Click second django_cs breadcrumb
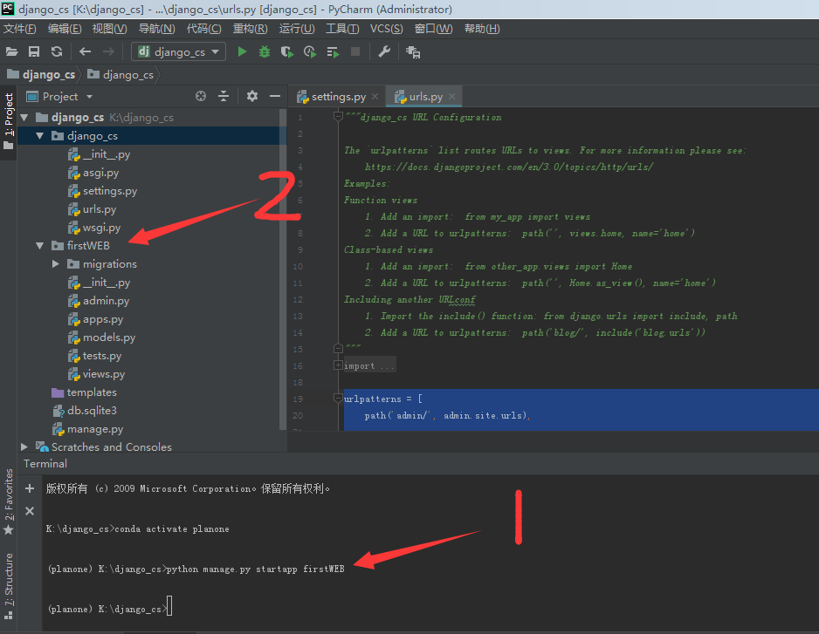 pyautogui.click(x=121, y=75)
